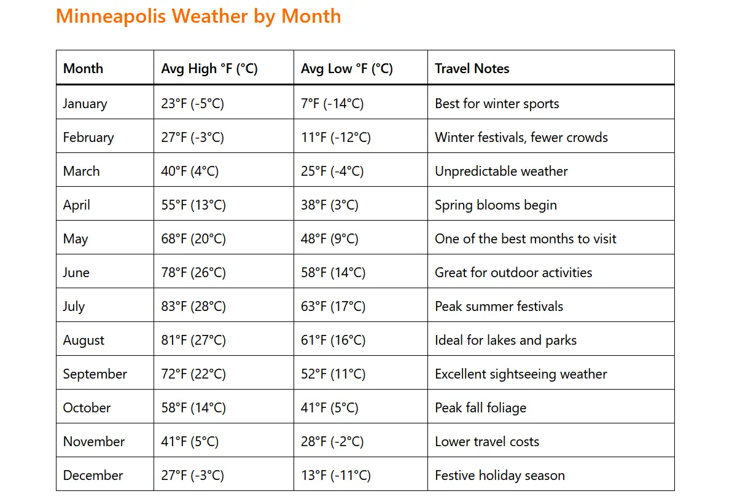The image size is (740, 499).
Task: Click the July average high 83°F (28°C) cell
Action: point(193,307)
